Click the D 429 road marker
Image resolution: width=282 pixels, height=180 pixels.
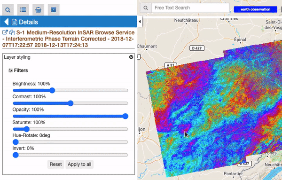(197, 48)
